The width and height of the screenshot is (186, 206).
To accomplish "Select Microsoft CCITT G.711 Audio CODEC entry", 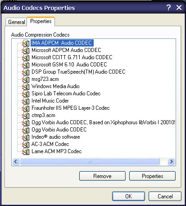I will click(x=72, y=57).
